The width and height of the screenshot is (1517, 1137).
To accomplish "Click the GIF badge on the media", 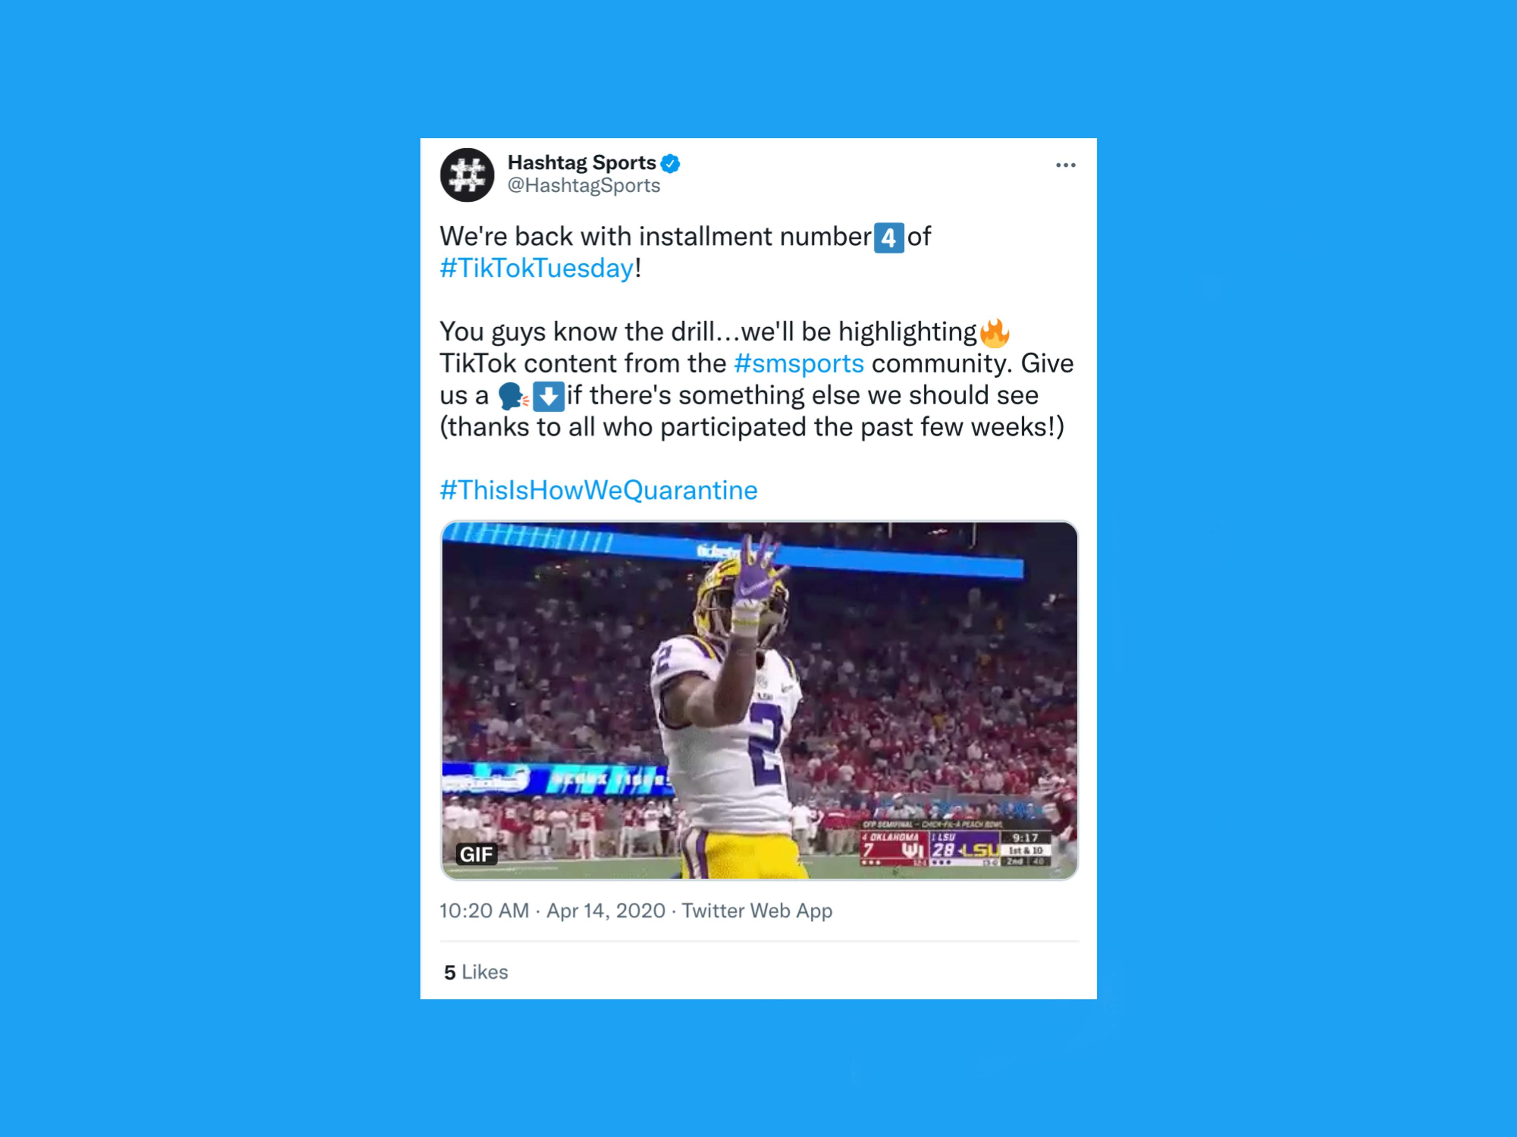I will tap(477, 855).
